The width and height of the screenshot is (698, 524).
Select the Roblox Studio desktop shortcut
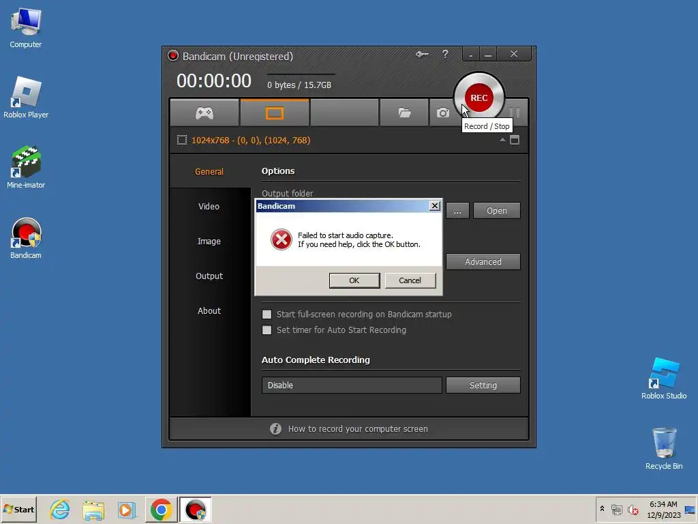(x=664, y=378)
